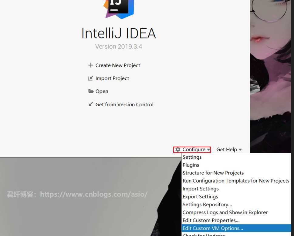Click the checkout arrow icon beside Get from Version Control
The height and width of the screenshot is (236, 294).
coord(91,104)
